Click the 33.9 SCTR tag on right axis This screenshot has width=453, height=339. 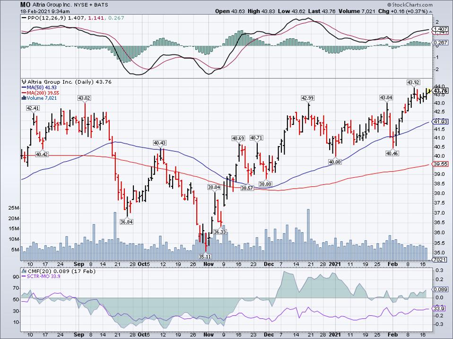(x=439, y=309)
